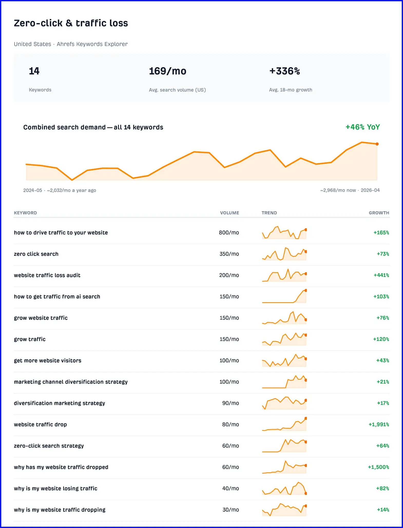
Task: Select the 'grow website traffic' keyword
Action: pos(41,318)
